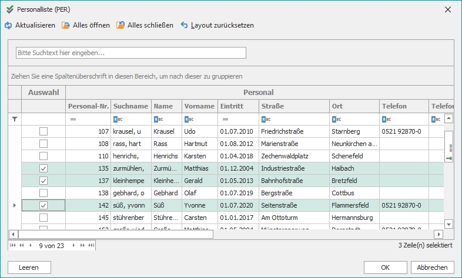Screen dimensions: 462x278
Task: Click the cell with 'Cottbus'
Action: (354, 193)
